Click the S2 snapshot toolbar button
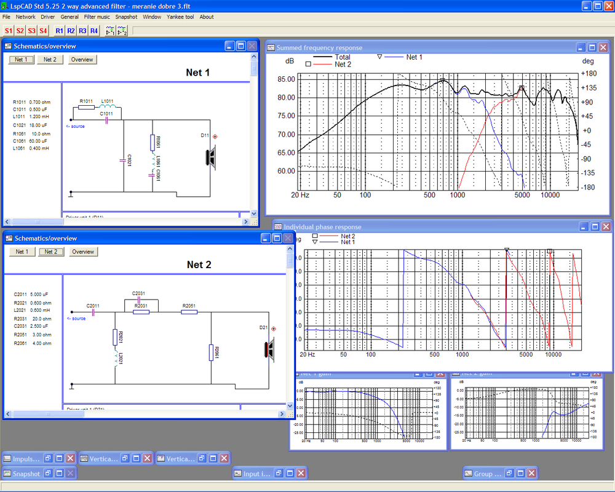Screen dimensions: 615x492 (20, 31)
